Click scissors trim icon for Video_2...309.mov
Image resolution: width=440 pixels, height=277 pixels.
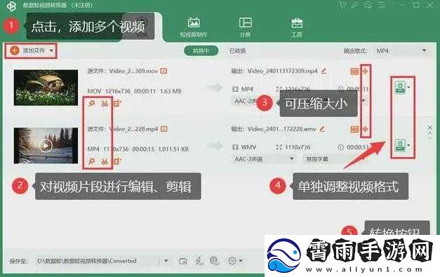105,104
